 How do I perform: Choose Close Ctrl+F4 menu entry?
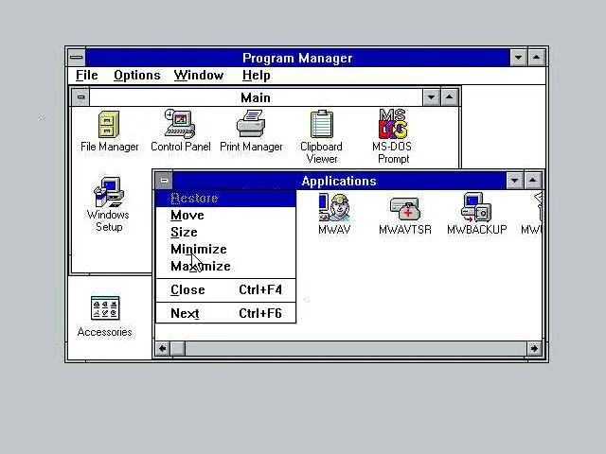[x=225, y=290]
